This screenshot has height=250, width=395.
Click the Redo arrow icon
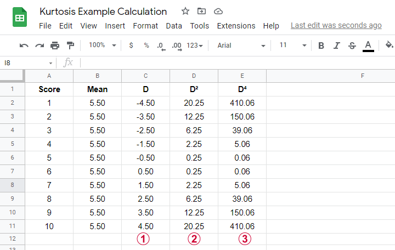point(39,46)
